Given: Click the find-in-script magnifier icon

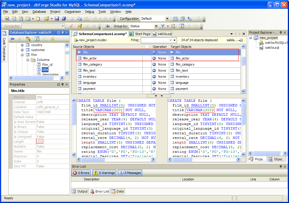Looking at the screenshot, I should 173,26.
